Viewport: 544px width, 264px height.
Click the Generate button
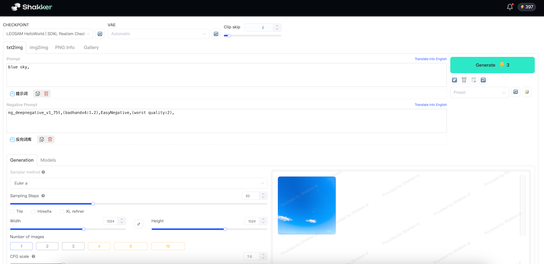pos(492,65)
